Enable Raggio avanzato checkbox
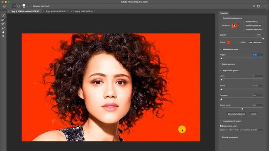 coord(221,64)
